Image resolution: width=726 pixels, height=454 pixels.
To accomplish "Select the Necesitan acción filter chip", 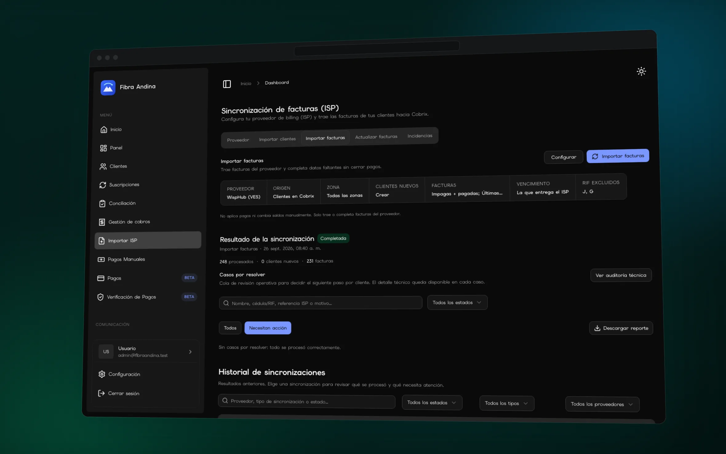I will 268,328.
